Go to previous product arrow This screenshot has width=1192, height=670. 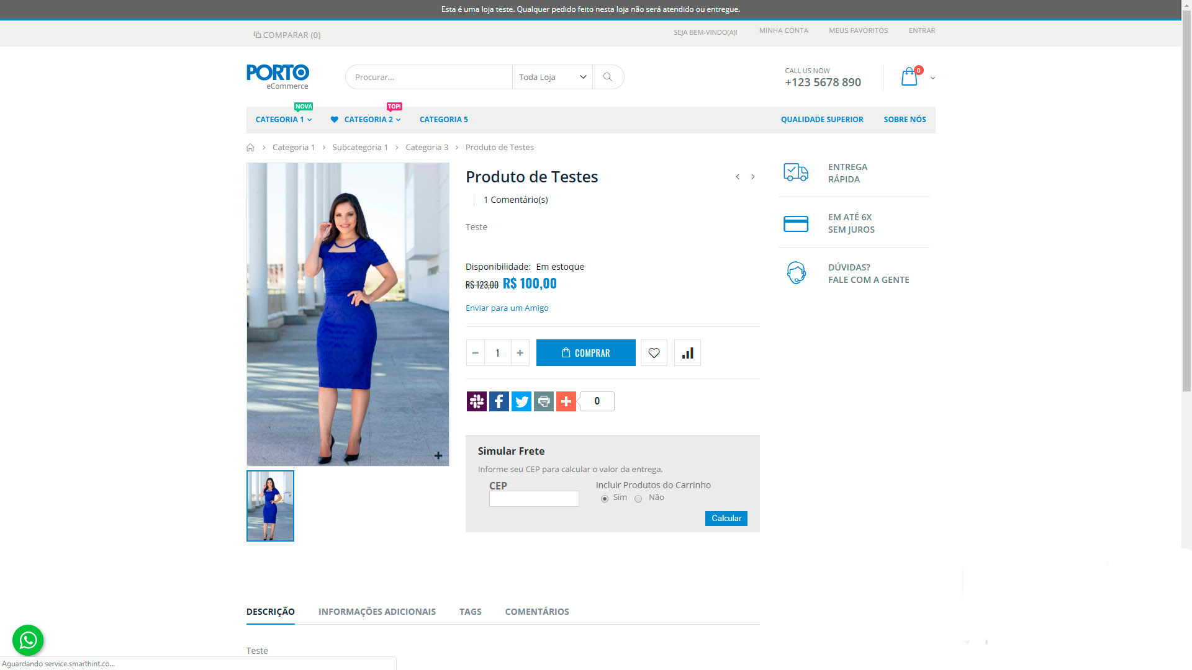(x=738, y=177)
